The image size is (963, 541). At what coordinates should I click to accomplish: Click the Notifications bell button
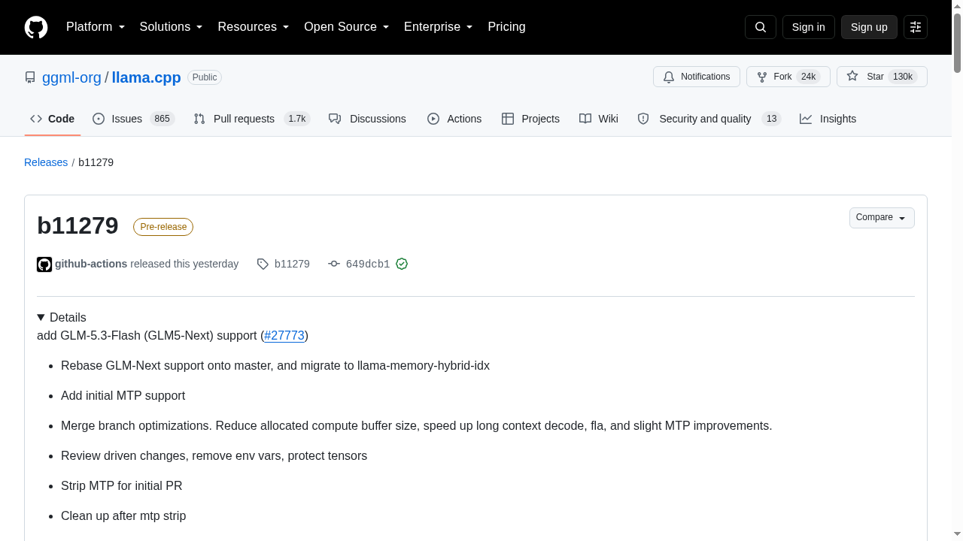pyautogui.click(x=697, y=77)
